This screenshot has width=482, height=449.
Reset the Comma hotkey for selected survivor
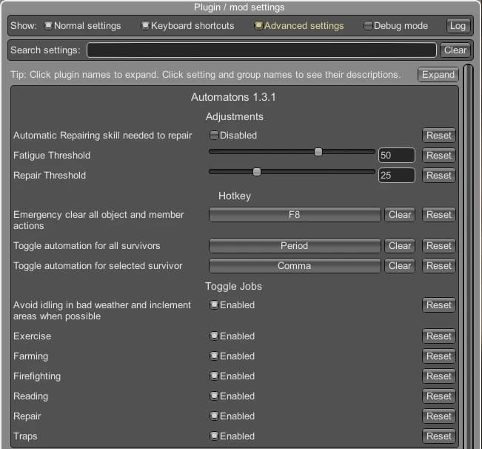(438, 266)
